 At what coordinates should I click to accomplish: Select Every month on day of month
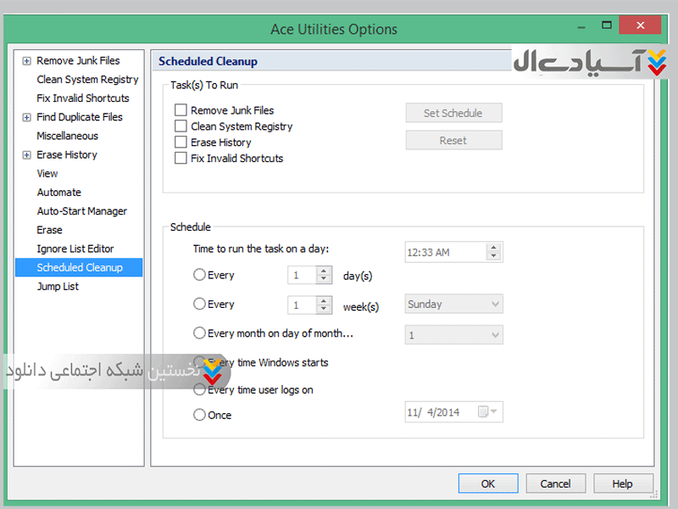pyautogui.click(x=200, y=333)
